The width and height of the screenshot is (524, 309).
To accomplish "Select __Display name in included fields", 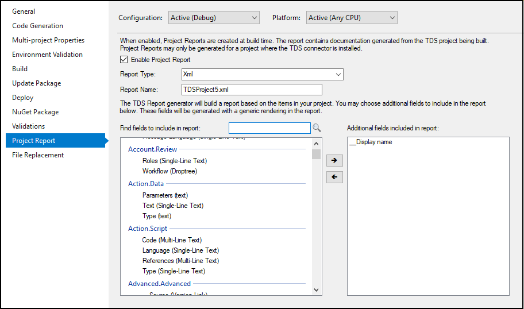I will click(x=371, y=142).
